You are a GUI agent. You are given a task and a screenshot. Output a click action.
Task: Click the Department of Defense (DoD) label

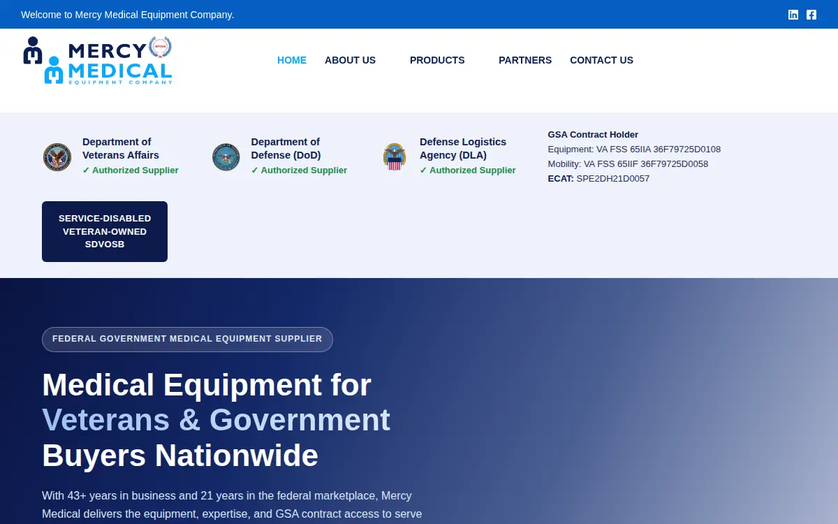[x=286, y=148]
